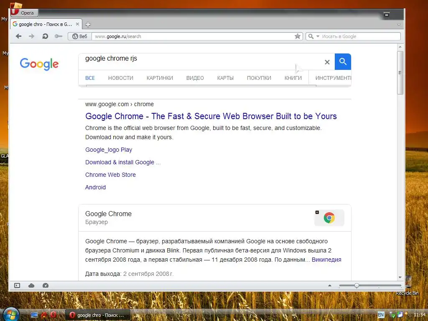Select the Recycle Bin desktop icon
This screenshot has width=428, height=321.
[408, 286]
